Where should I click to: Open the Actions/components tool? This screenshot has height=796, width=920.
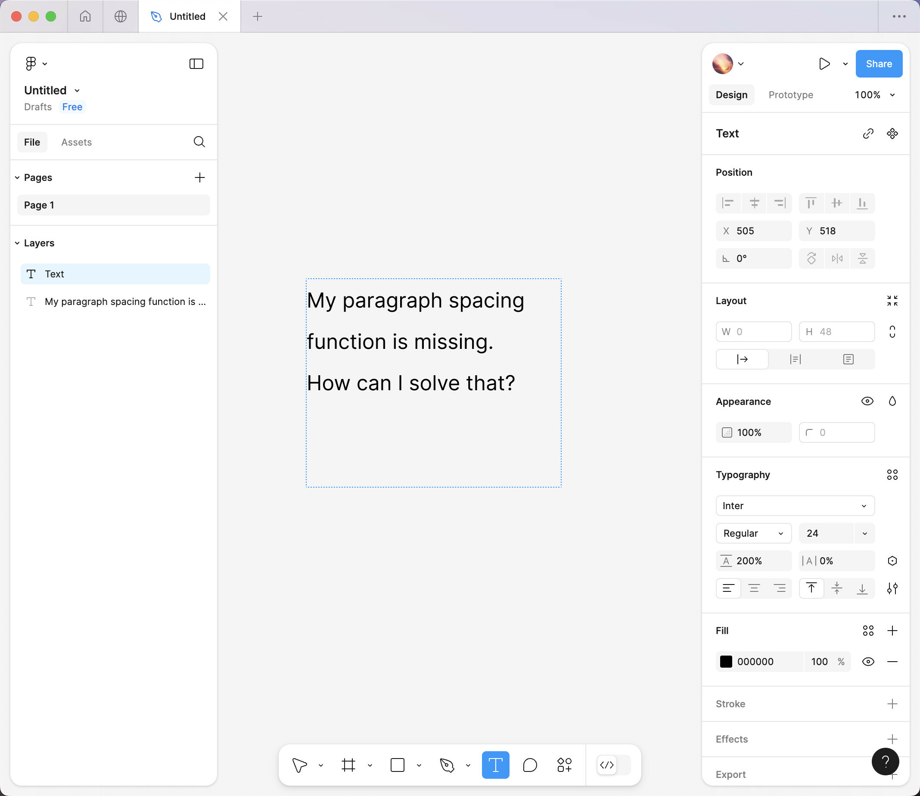[564, 765]
